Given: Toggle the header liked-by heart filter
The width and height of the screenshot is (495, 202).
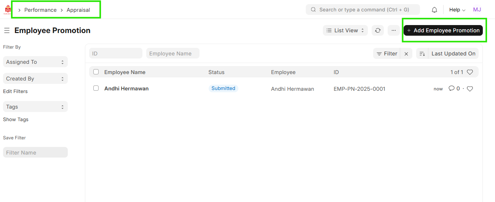Looking at the screenshot, I should coord(470,72).
